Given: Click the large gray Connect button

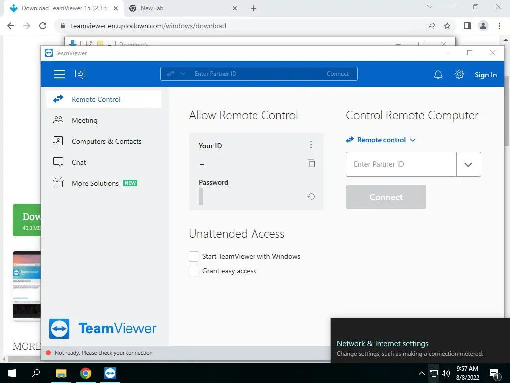Looking at the screenshot, I should click(386, 197).
